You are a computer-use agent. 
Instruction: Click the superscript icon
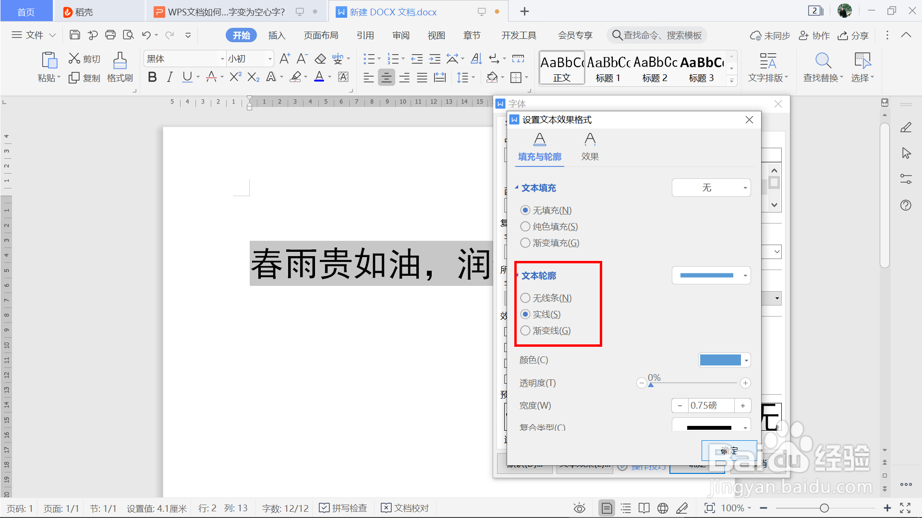(x=235, y=77)
